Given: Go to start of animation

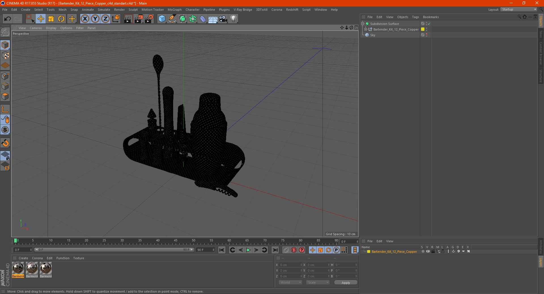Looking at the screenshot, I should pos(222,250).
